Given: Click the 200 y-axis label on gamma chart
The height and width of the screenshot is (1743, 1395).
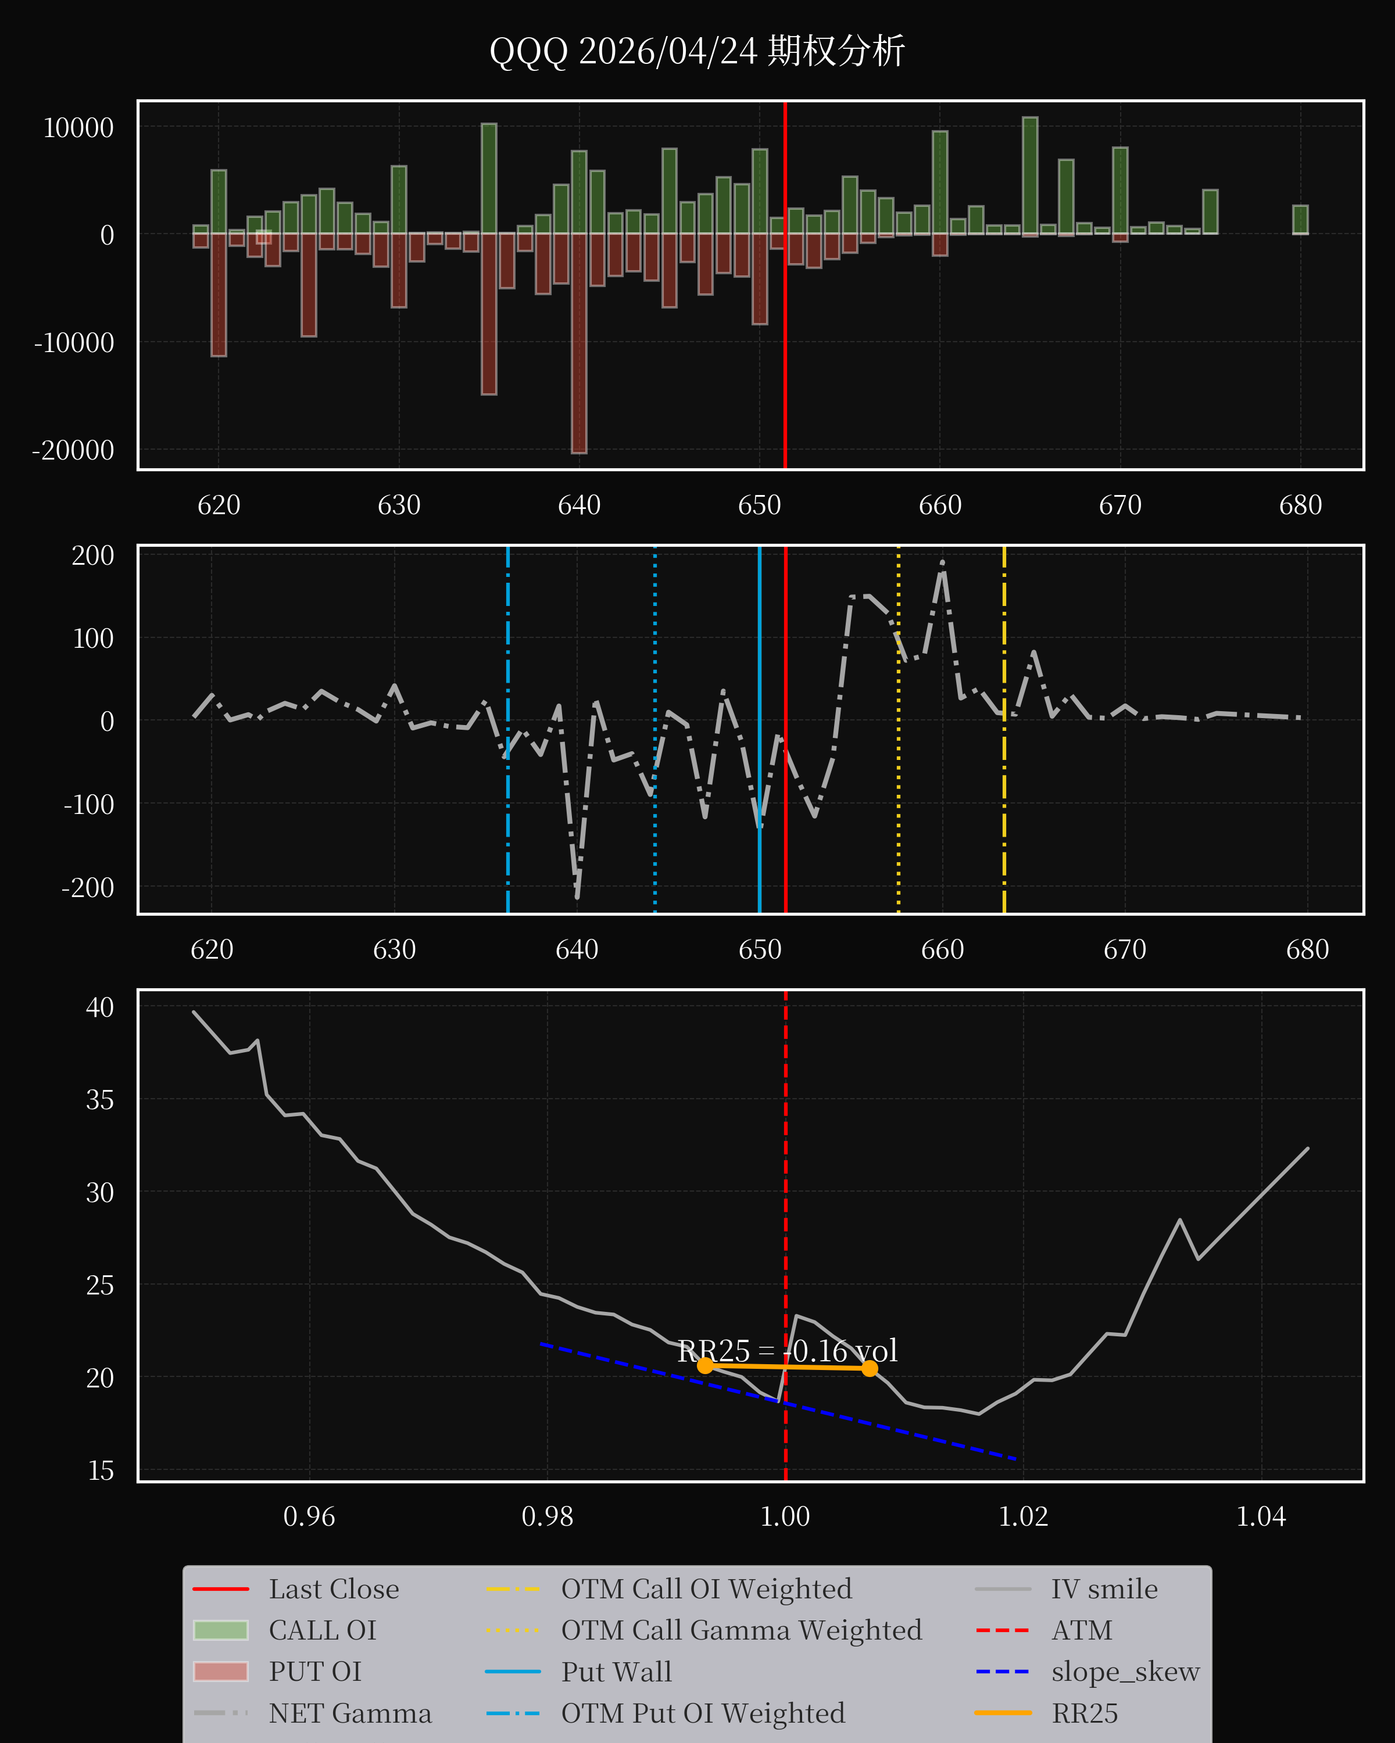Looking at the screenshot, I should pos(93,555).
